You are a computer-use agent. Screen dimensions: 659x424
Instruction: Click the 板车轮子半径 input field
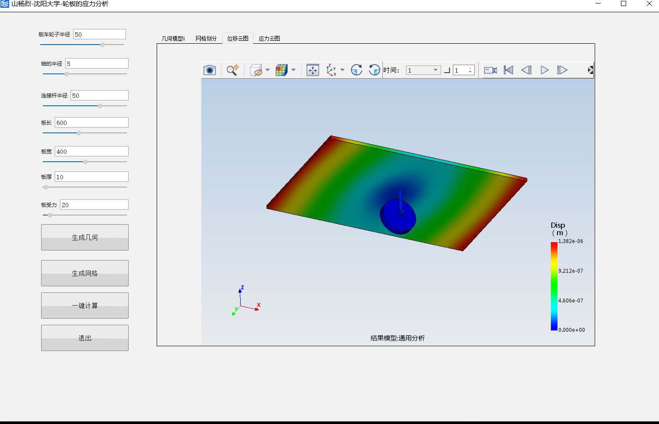99,34
